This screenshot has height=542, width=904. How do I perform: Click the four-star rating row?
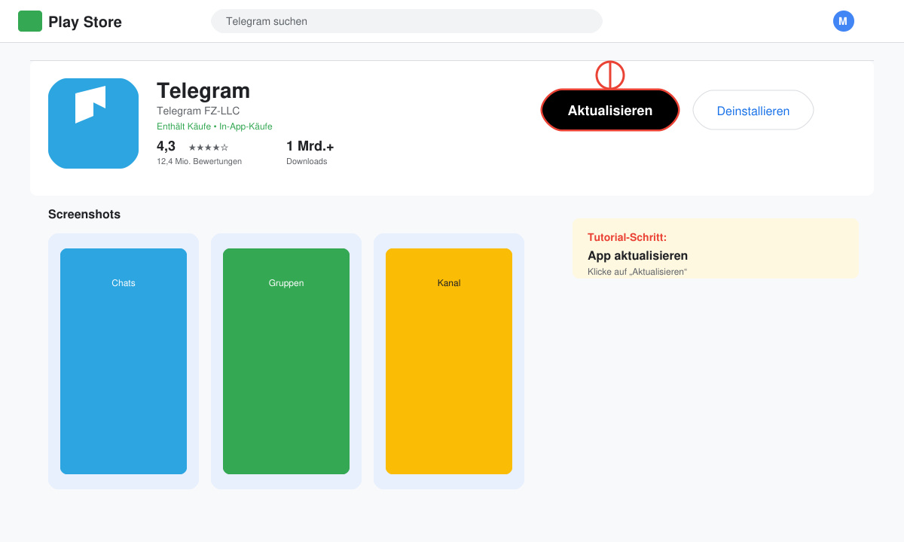208,148
